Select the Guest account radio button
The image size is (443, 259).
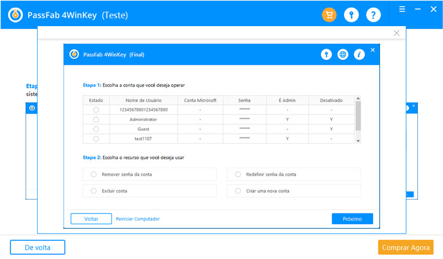click(96, 129)
